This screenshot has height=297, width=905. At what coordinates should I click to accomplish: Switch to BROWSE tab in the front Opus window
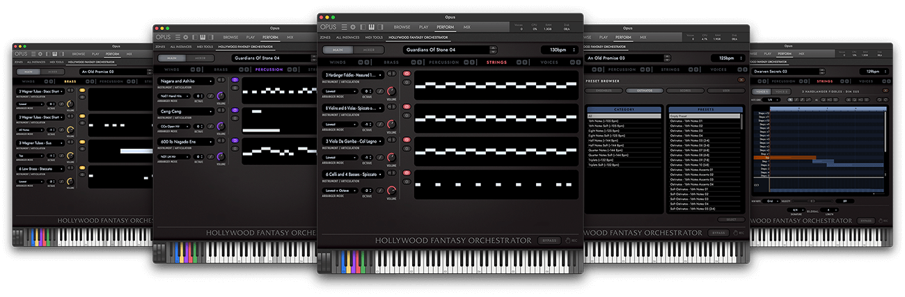click(402, 27)
